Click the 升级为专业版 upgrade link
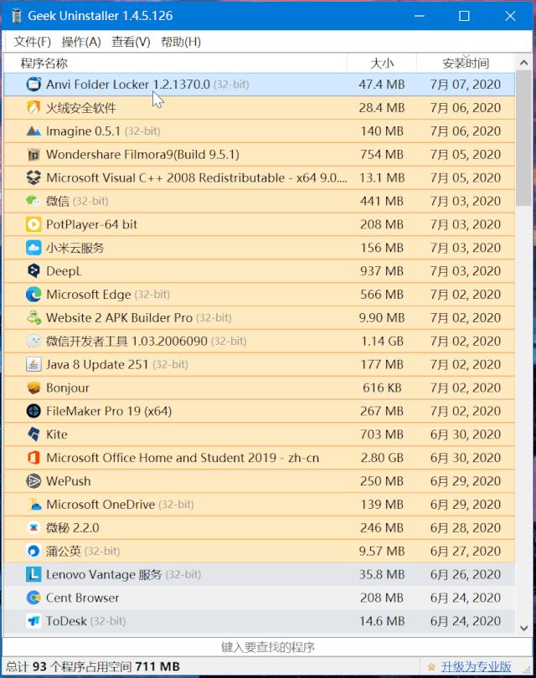Viewport: 536px width, 678px height. (x=476, y=666)
